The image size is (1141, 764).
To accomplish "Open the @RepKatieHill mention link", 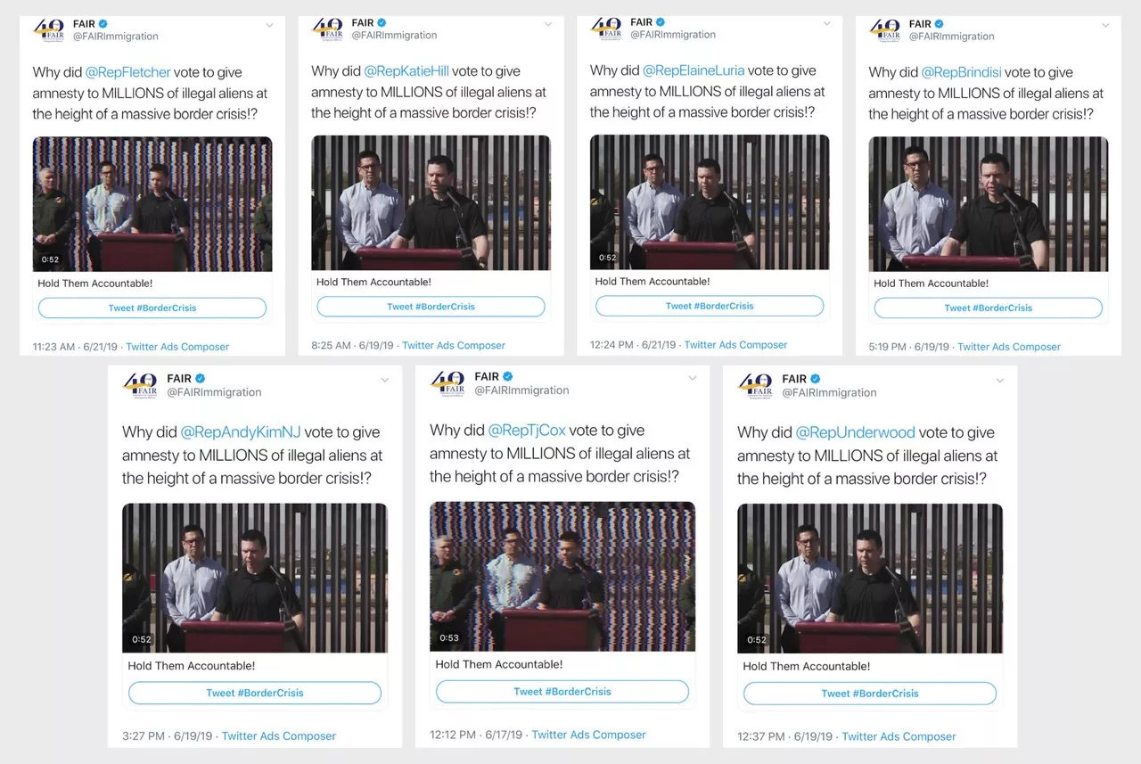I will (x=406, y=71).
